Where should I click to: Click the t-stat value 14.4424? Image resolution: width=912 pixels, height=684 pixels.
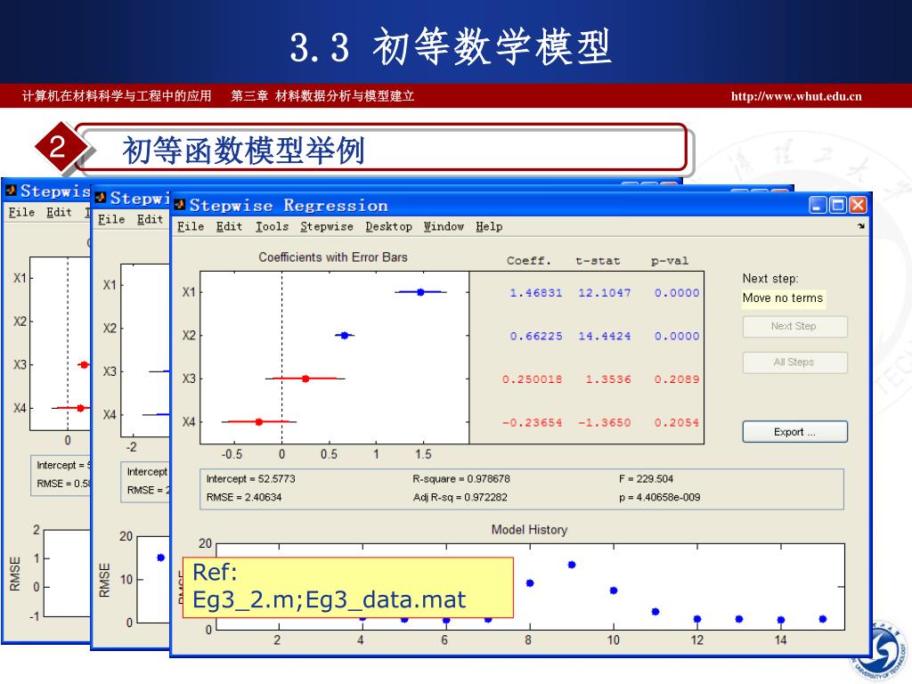605,336
